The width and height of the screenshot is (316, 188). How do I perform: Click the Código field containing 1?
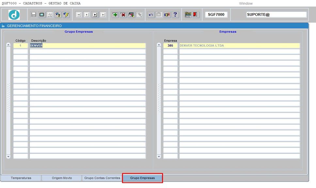click(x=20, y=46)
